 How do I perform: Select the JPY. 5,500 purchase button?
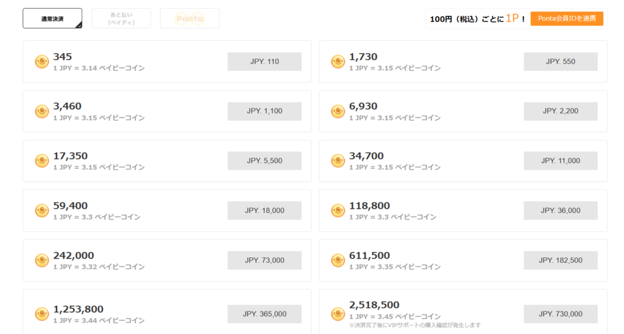[264, 161]
